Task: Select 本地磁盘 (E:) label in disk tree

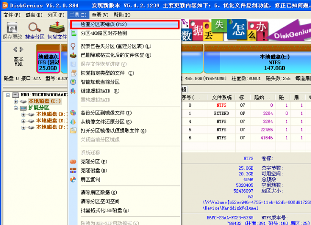Action: point(52,121)
